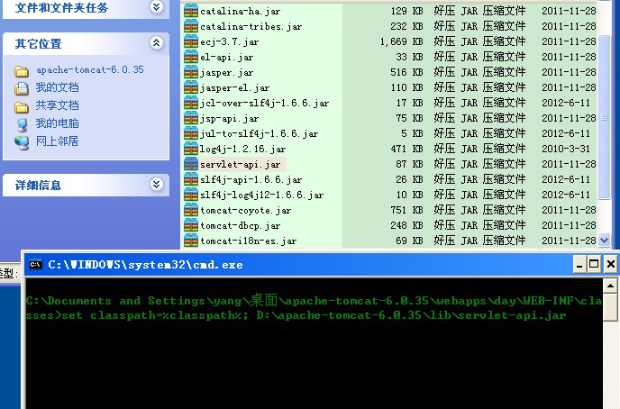Close the cmd.exe window
The width and height of the screenshot is (620, 409).
(x=610, y=264)
